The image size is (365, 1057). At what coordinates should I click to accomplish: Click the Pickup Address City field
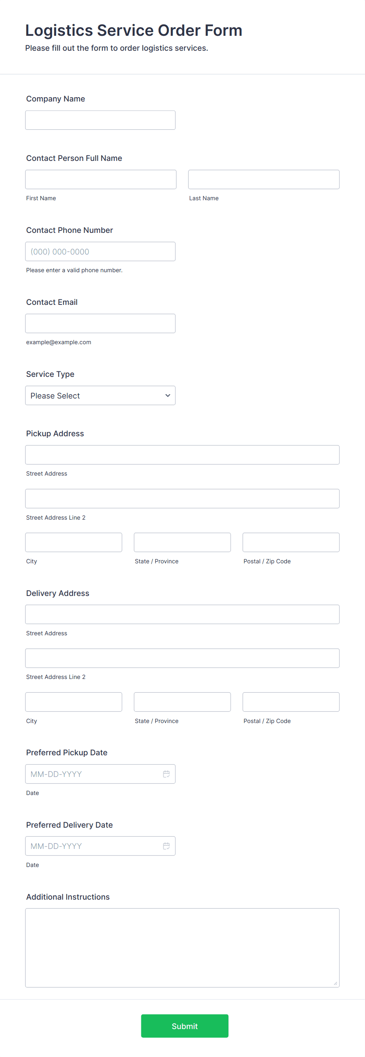tap(74, 542)
